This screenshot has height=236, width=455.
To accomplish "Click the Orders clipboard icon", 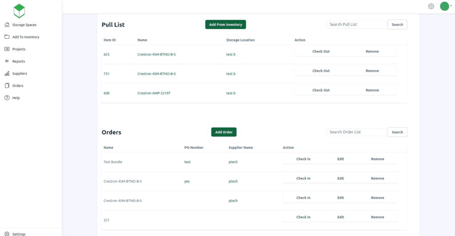I will point(7,86).
